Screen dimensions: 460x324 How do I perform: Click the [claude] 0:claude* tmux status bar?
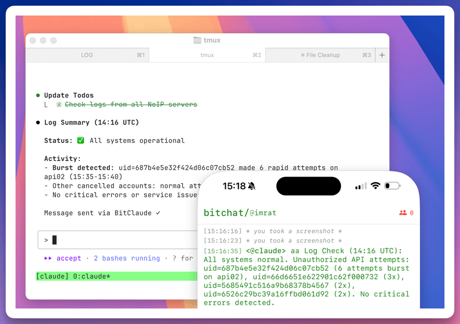pos(117,276)
